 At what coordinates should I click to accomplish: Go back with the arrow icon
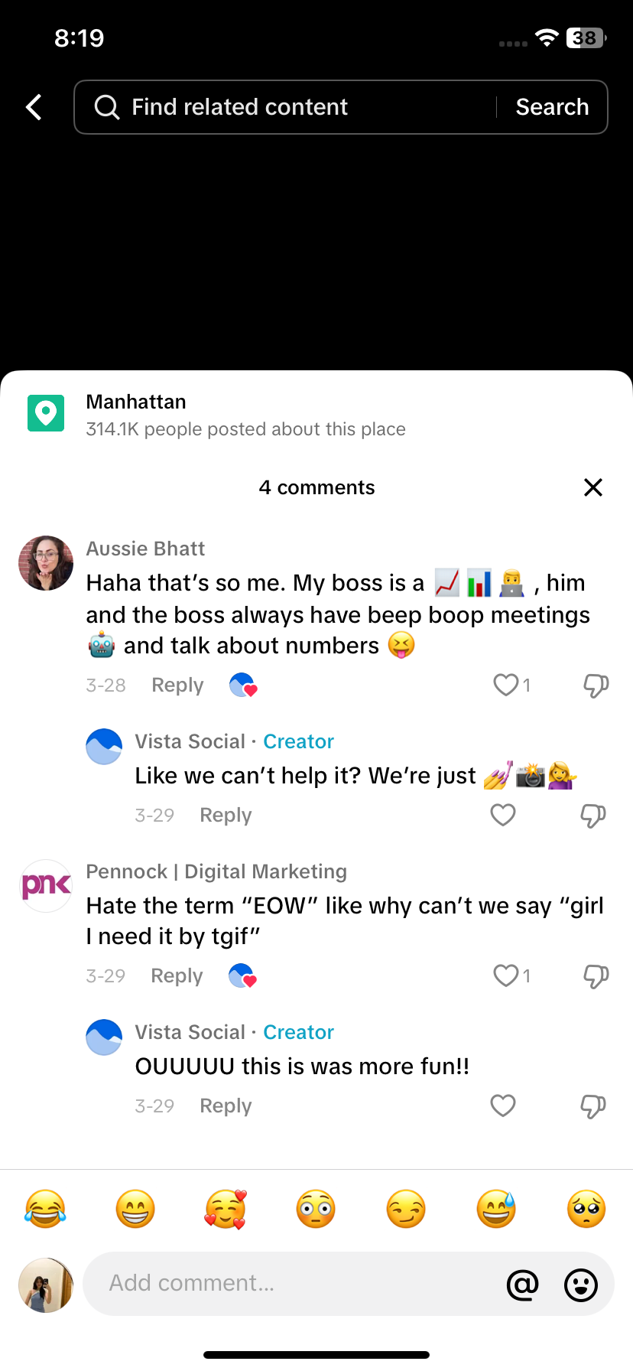(33, 107)
